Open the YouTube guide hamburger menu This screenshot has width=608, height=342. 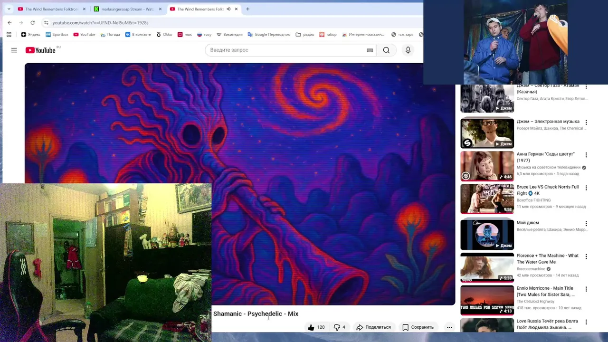coord(14,50)
